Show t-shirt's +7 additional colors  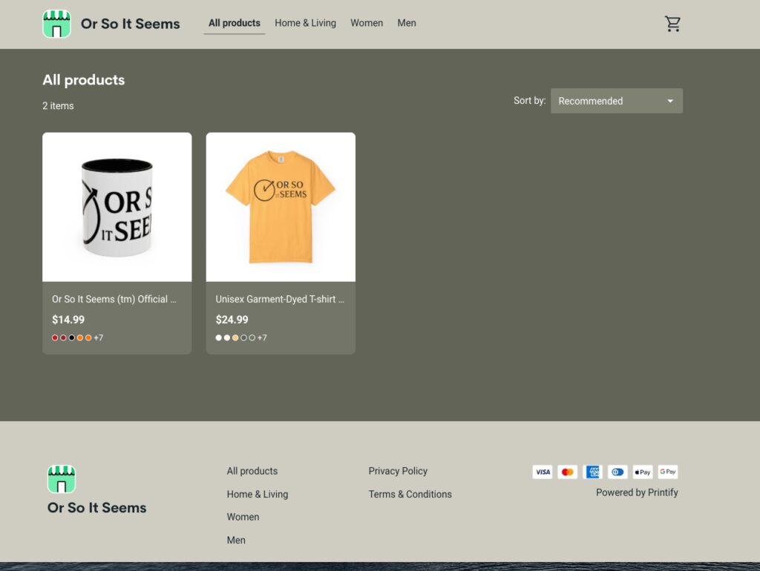pos(261,337)
